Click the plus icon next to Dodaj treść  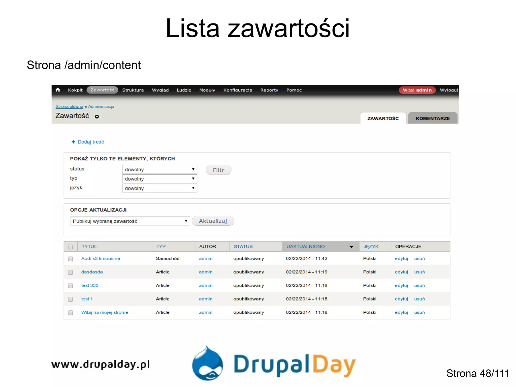(73, 142)
